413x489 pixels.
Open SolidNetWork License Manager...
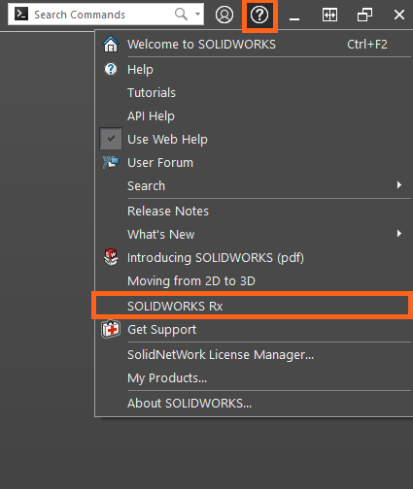click(254, 355)
